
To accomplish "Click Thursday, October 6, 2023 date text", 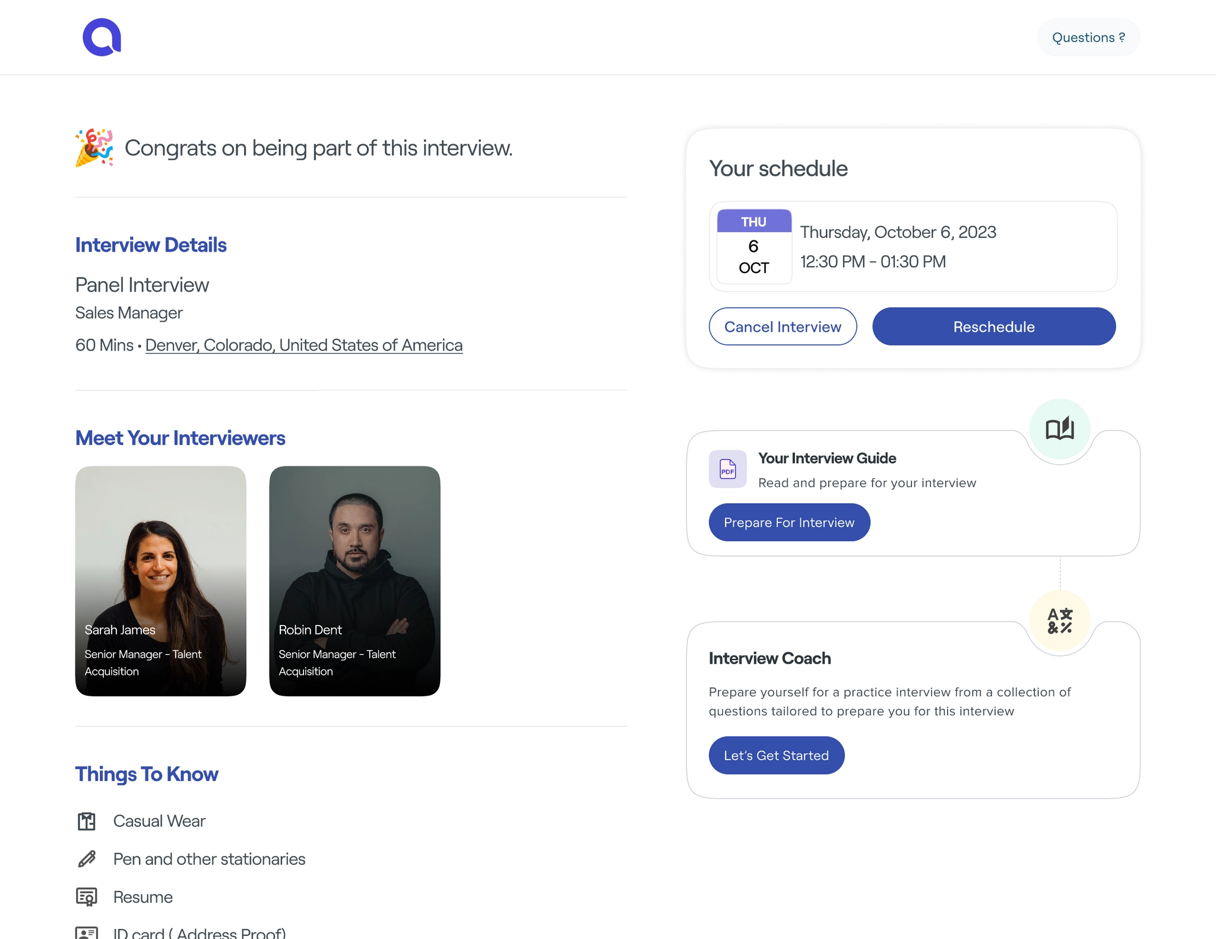I will (898, 232).
